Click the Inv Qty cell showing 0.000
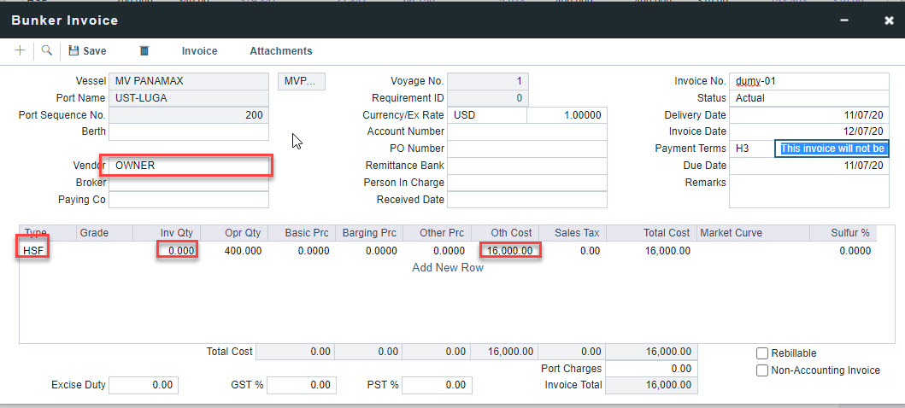 [x=178, y=251]
